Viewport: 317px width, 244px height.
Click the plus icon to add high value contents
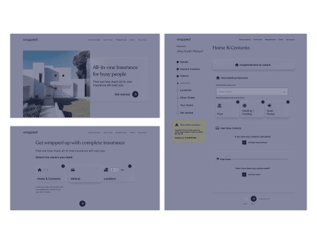[244, 143]
